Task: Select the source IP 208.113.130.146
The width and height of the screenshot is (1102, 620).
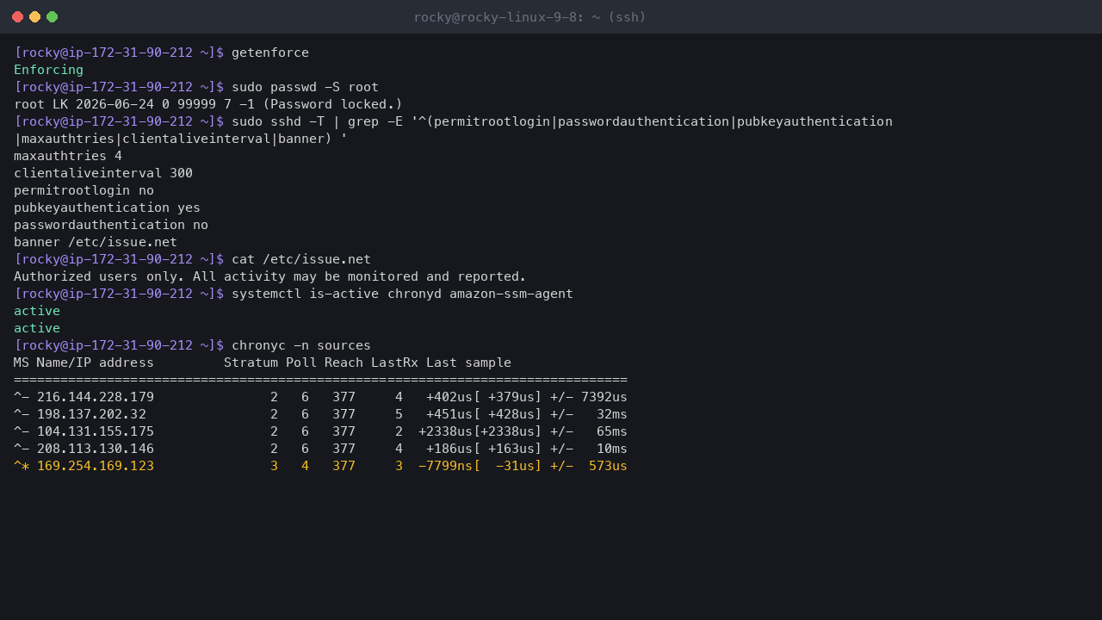Action: pyautogui.click(x=96, y=449)
